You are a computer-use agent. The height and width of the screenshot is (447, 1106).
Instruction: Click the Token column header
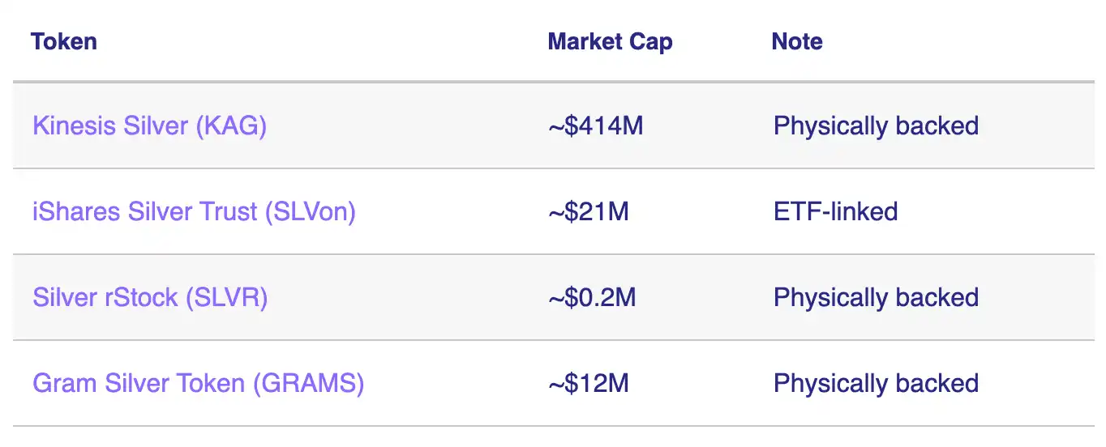(x=64, y=42)
